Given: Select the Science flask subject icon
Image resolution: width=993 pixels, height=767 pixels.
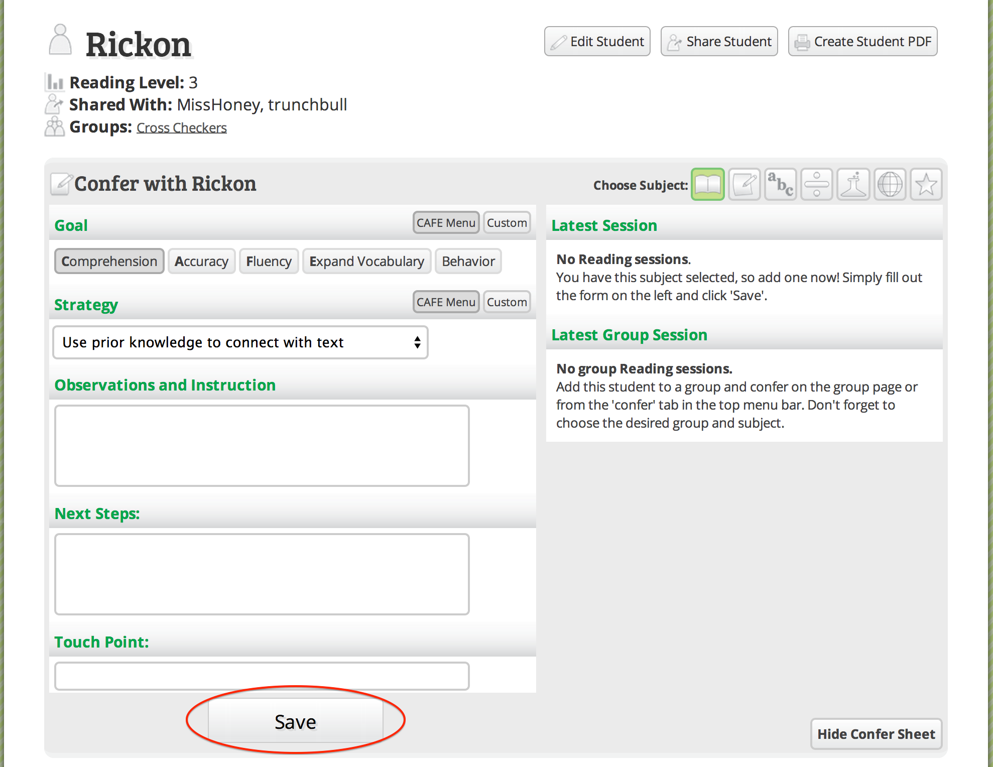Looking at the screenshot, I should 853,185.
